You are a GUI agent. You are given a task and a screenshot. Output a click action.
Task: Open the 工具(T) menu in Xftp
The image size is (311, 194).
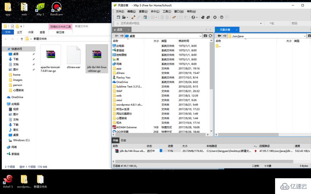pos(167,11)
